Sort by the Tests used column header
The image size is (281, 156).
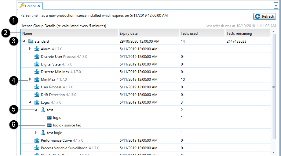(x=202, y=34)
